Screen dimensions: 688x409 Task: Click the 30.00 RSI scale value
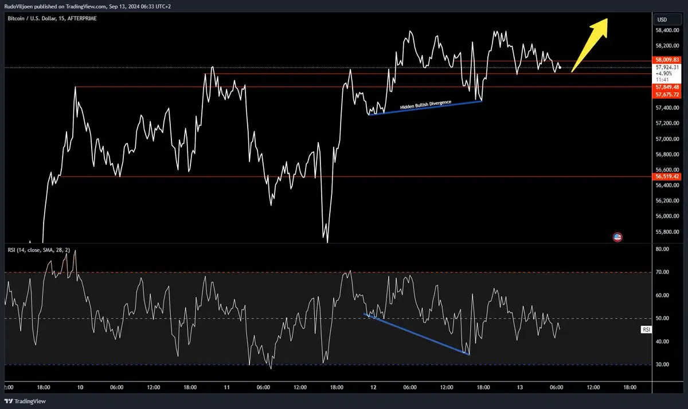(662, 364)
